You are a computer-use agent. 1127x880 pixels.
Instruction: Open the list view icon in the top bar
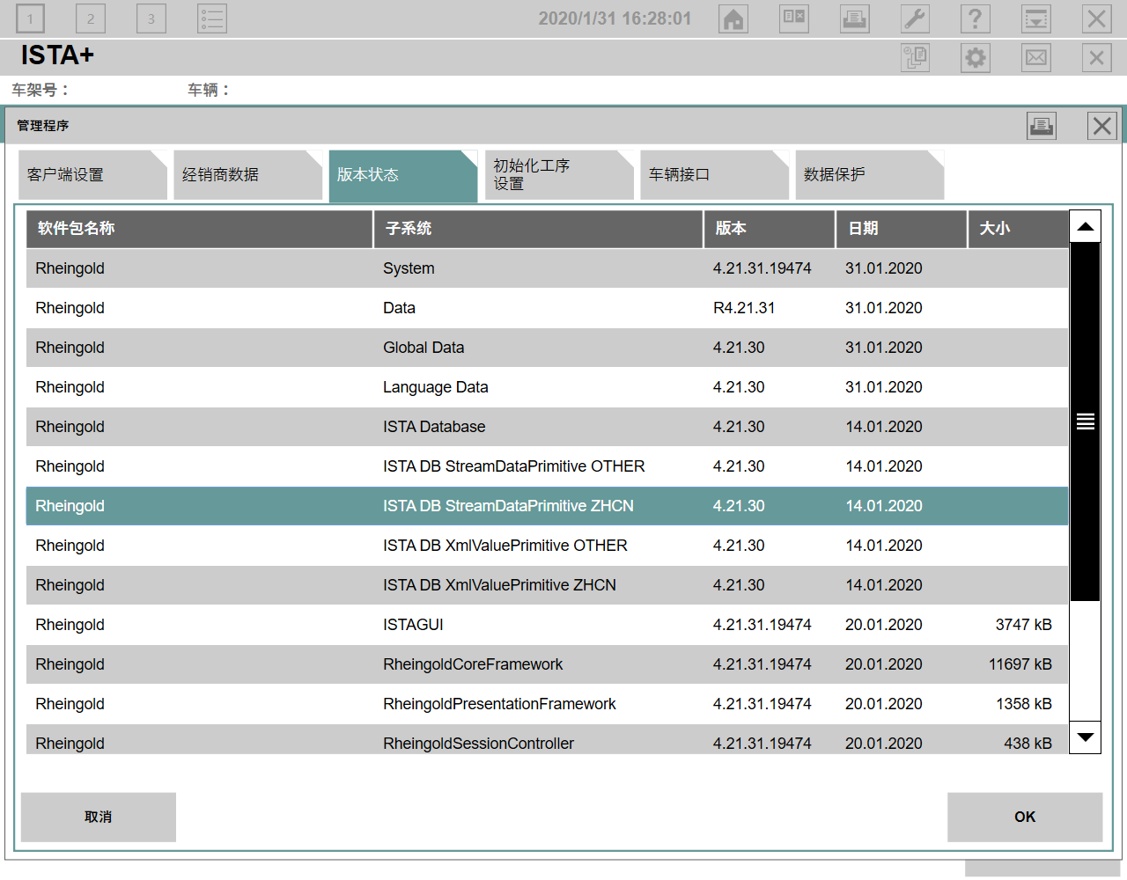click(x=212, y=18)
